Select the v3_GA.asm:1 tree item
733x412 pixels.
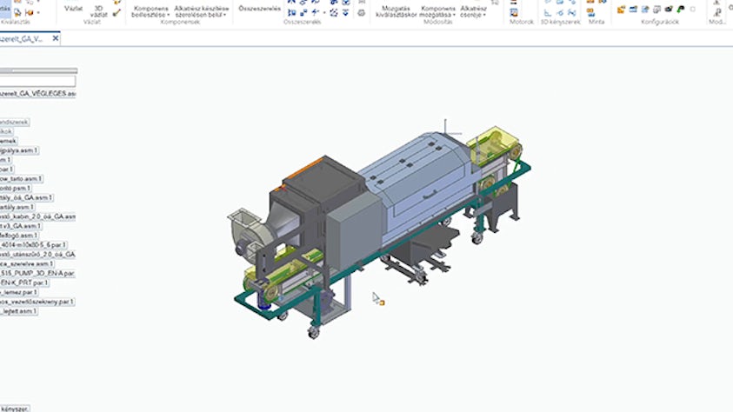point(21,226)
